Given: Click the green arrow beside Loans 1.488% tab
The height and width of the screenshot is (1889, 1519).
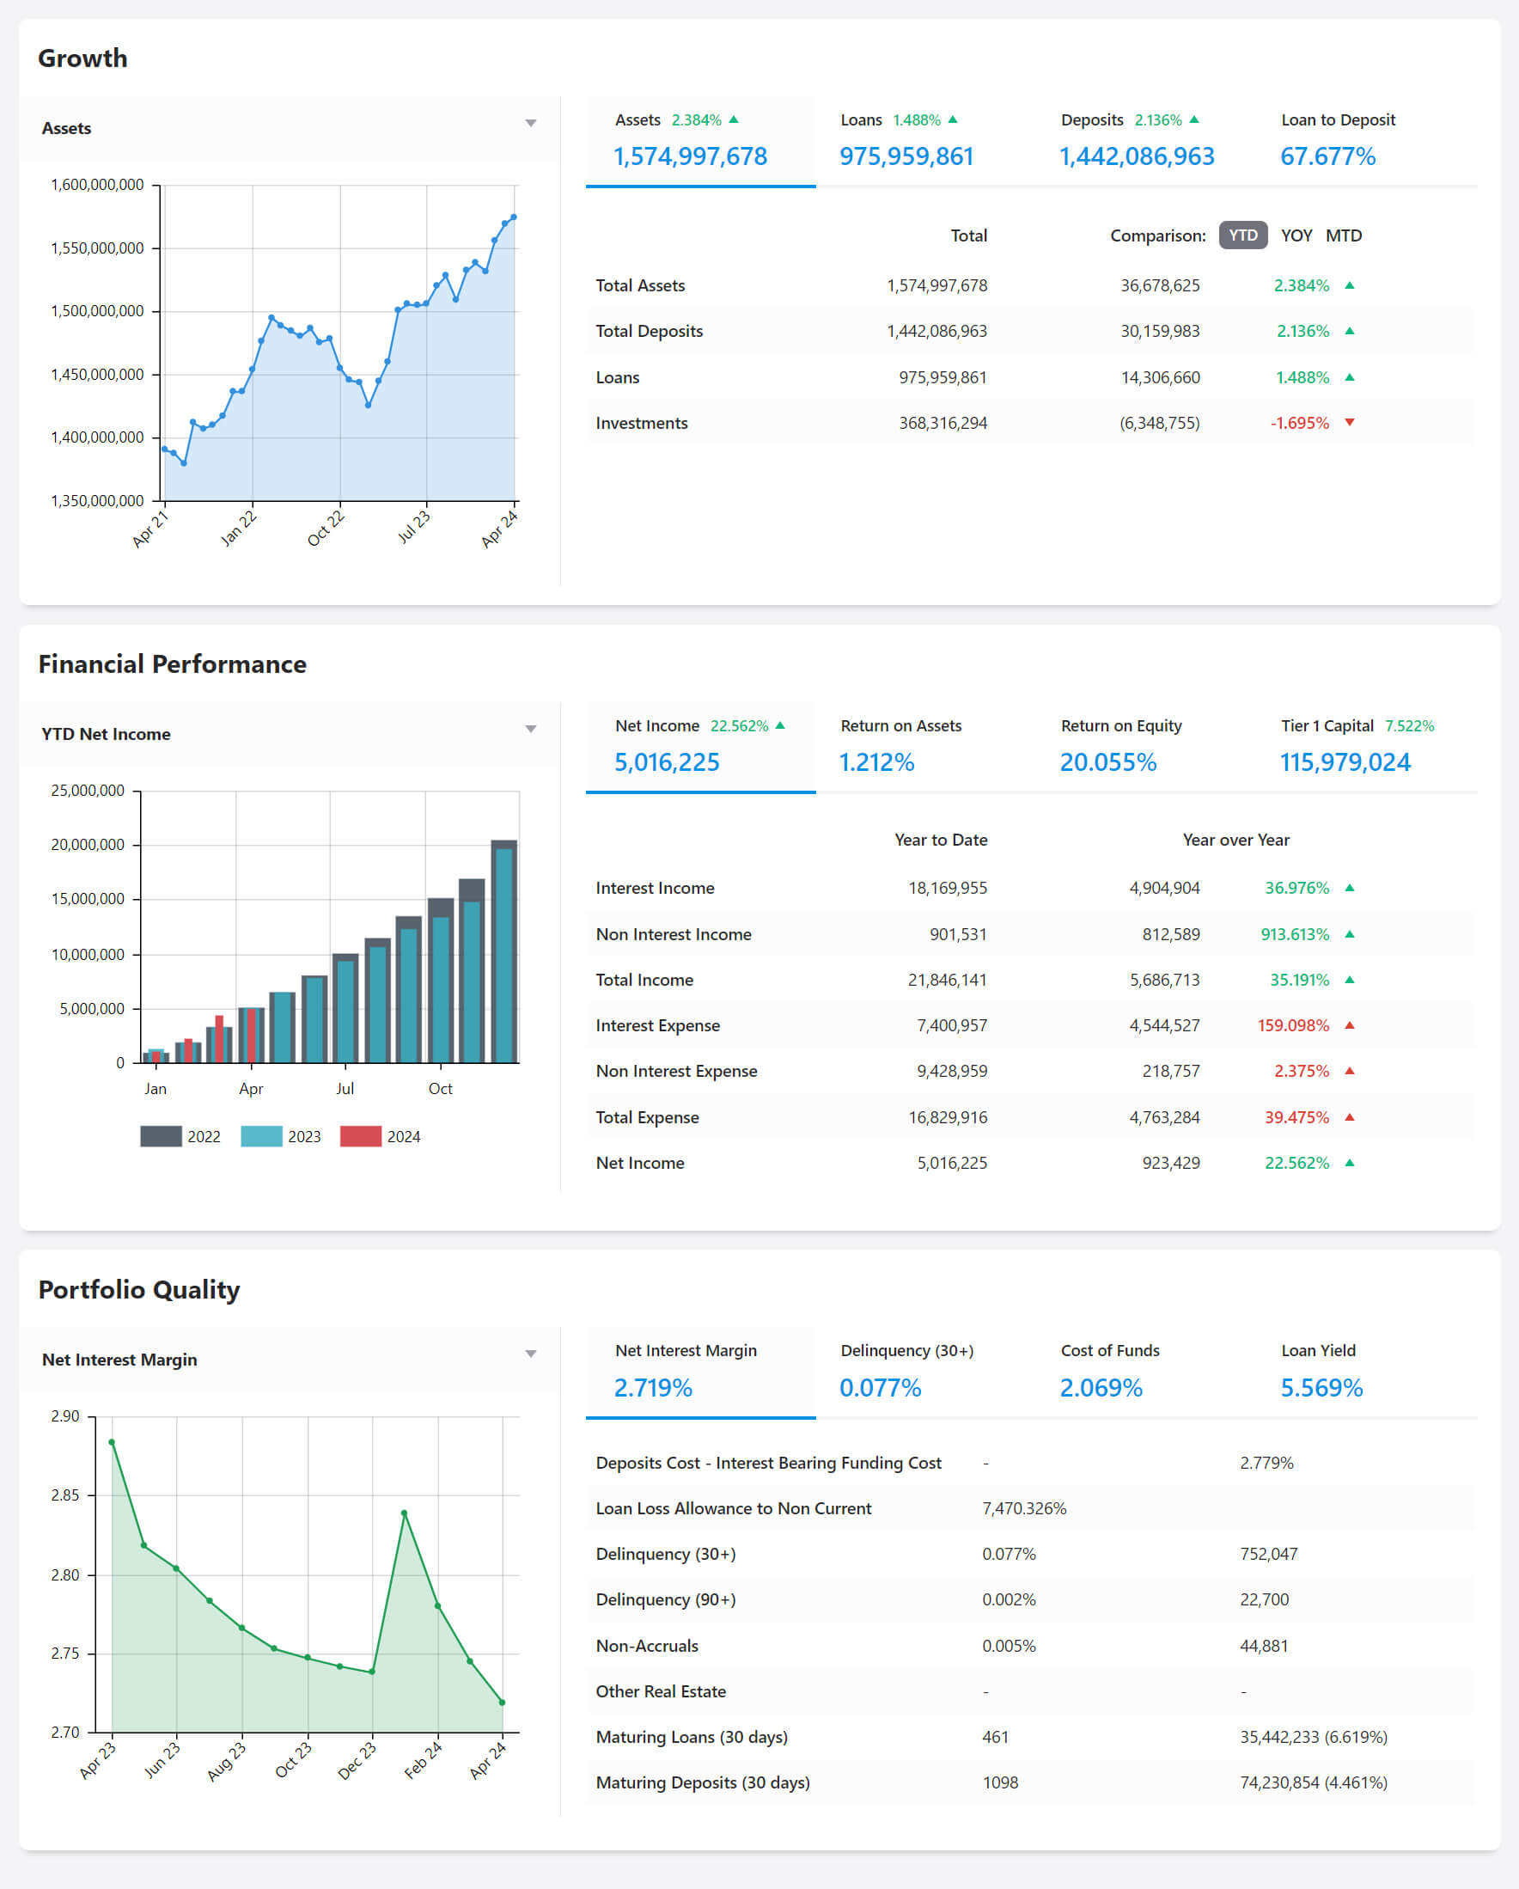Looking at the screenshot, I should (x=953, y=119).
